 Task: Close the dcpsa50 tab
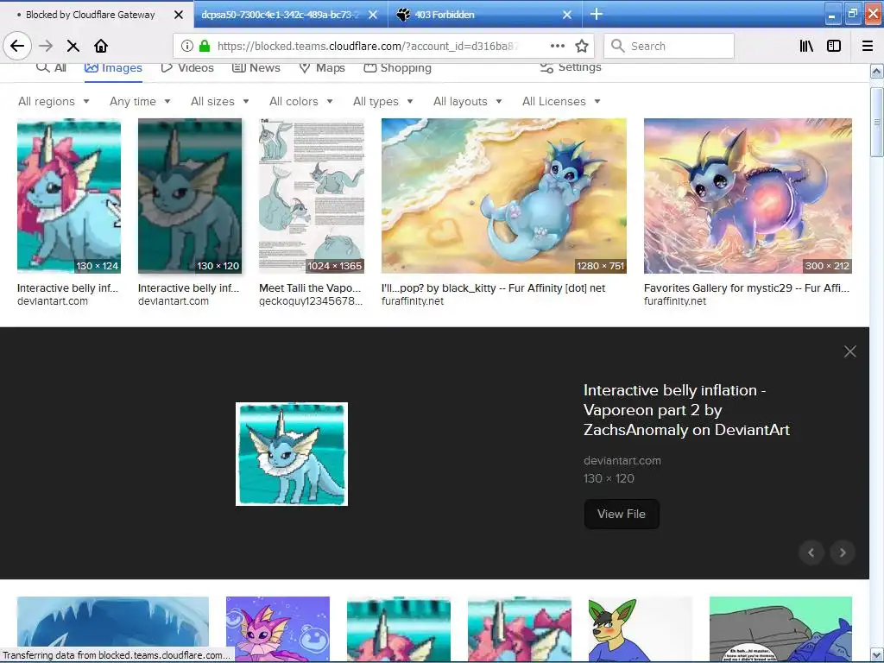373,15
